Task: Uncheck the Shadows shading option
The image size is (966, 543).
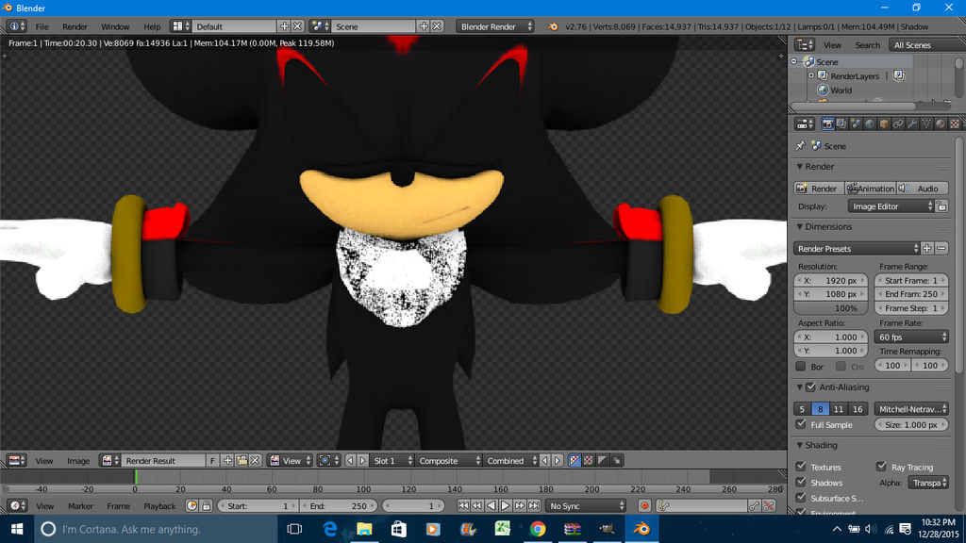Action: click(x=801, y=483)
